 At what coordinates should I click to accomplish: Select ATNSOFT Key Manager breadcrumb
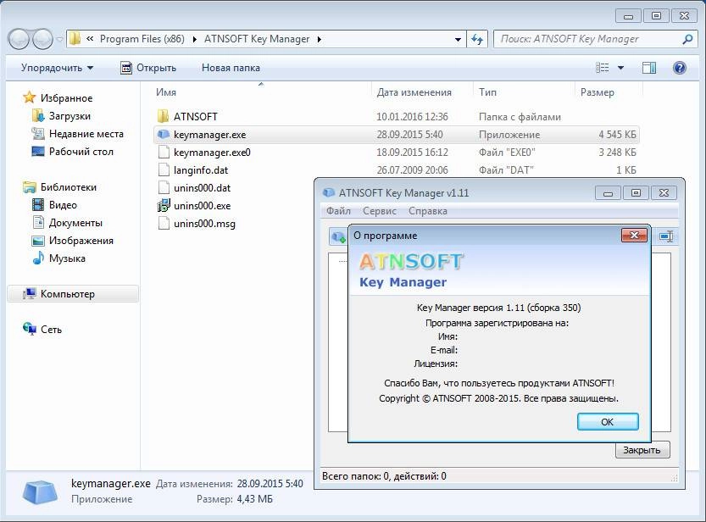point(257,39)
